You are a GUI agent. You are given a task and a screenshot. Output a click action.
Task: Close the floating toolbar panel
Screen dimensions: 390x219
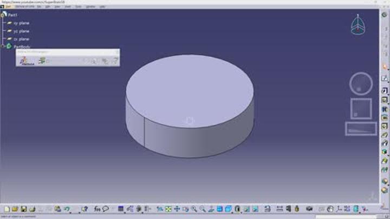point(117,52)
